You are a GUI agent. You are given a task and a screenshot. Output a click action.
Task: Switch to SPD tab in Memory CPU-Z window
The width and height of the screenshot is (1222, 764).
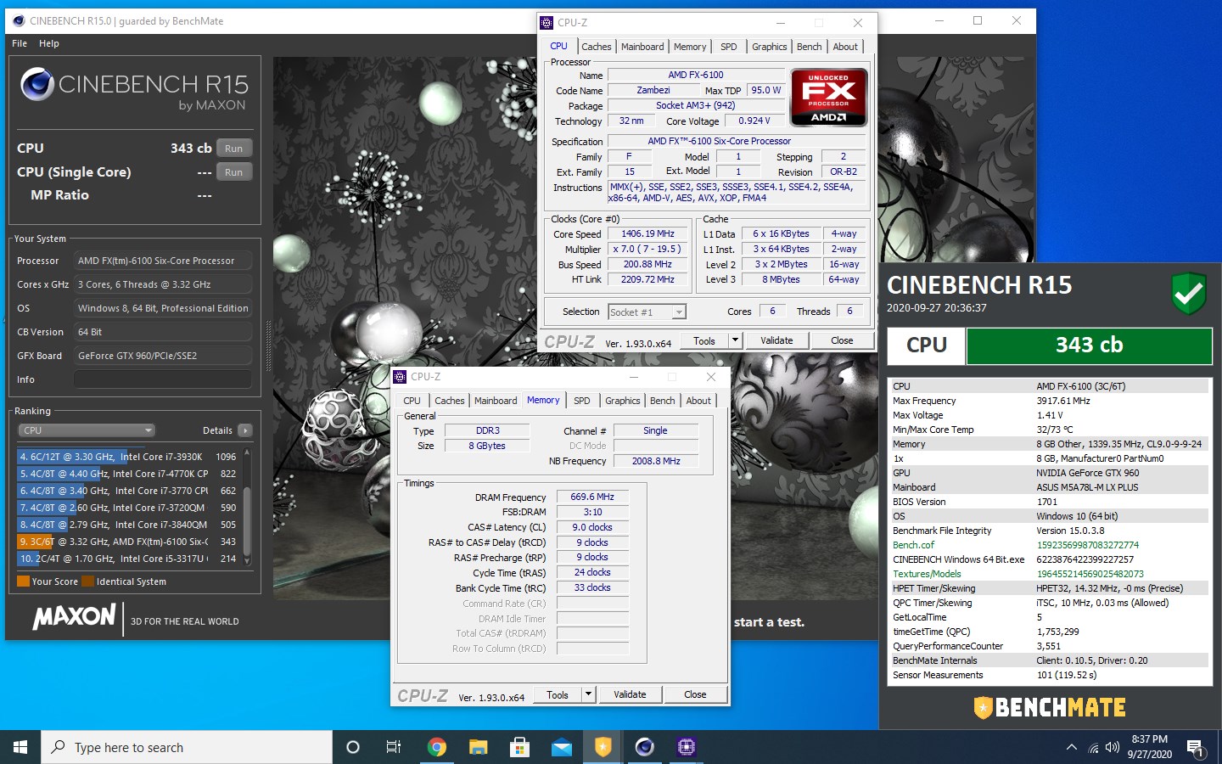(x=582, y=401)
